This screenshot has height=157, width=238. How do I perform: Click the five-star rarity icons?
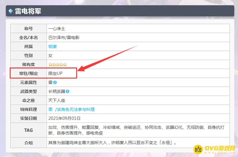pyautogui.click(x=57, y=65)
